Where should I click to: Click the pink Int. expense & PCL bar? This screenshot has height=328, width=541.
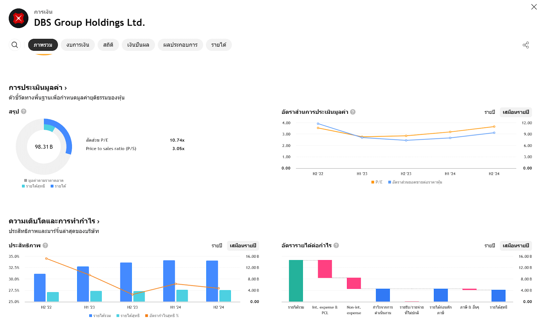point(325,269)
